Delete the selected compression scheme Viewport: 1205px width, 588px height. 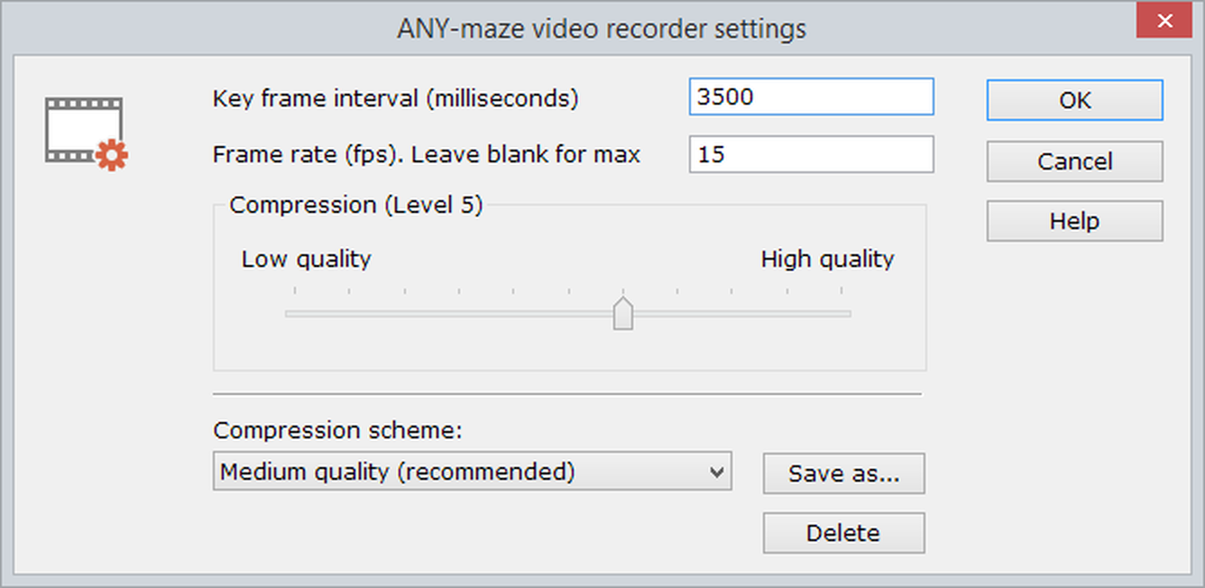tap(843, 533)
